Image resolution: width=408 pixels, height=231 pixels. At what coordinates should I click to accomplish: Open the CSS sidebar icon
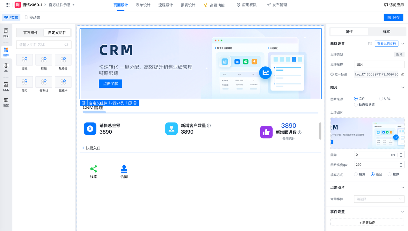pyautogui.click(x=6, y=86)
